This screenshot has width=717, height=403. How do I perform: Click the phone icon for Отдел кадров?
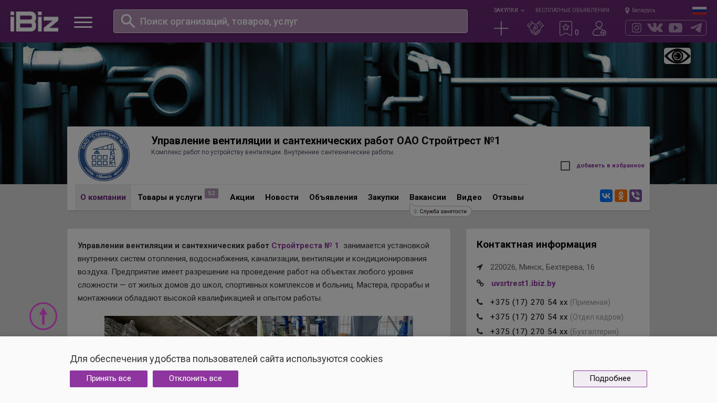480,317
